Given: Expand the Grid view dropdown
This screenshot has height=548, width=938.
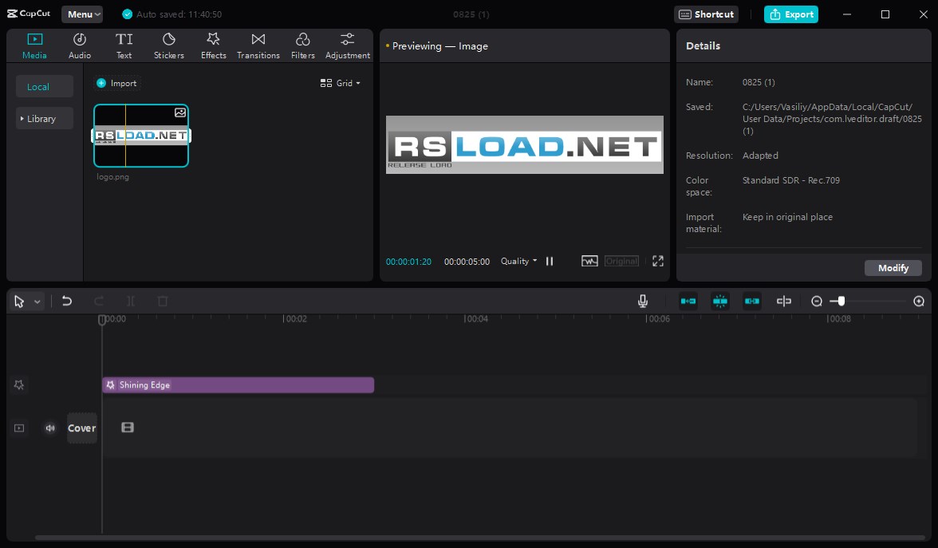Looking at the screenshot, I should (x=341, y=83).
